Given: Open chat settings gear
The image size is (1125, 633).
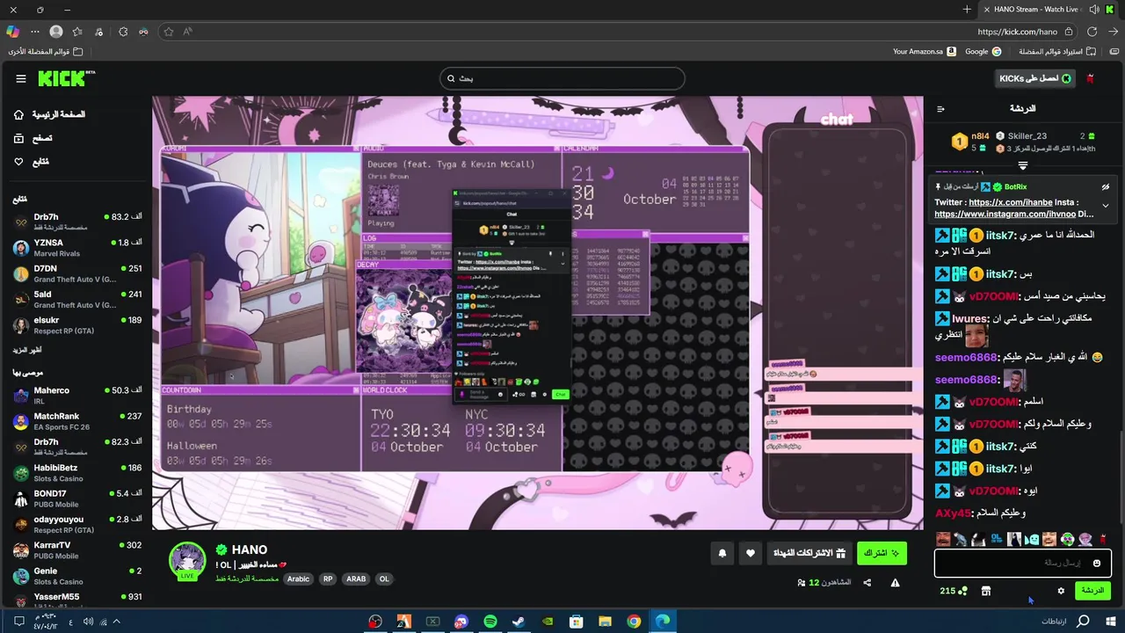Looking at the screenshot, I should coord(1061,591).
